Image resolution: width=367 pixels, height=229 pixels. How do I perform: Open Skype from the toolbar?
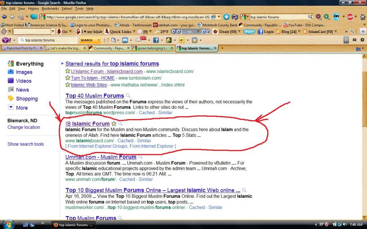pos(249,31)
